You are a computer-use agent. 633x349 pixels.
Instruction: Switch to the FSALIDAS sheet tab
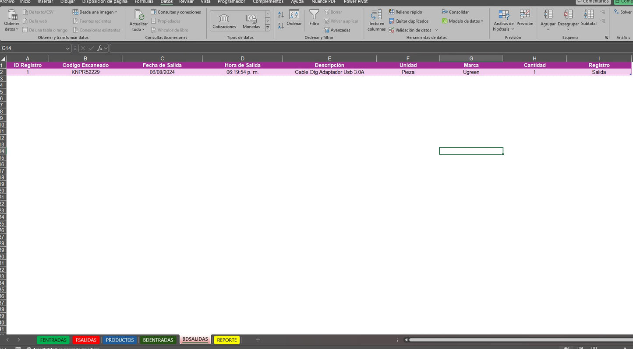point(86,340)
